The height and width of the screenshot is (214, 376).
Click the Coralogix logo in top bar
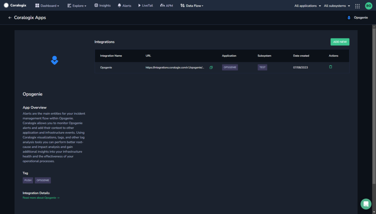[15, 5]
